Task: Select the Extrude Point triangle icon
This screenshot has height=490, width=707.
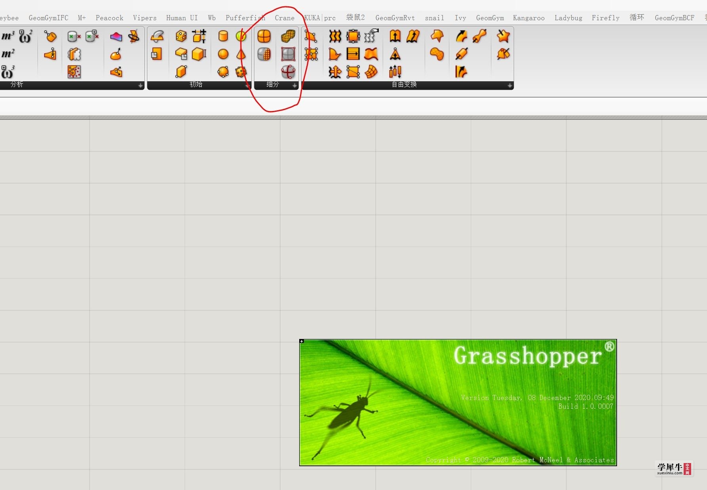Action: (x=395, y=54)
